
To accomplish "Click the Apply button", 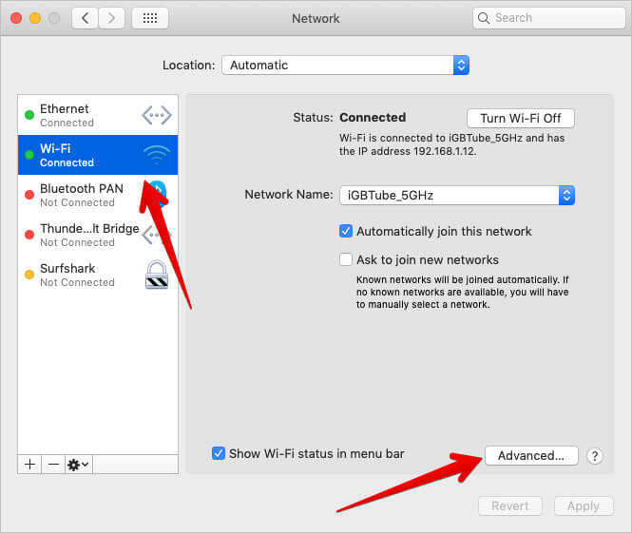I will click(x=584, y=506).
